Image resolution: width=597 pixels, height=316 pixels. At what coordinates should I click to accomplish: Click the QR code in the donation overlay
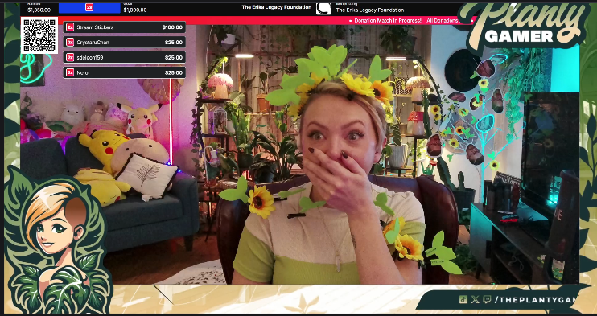coord(39,35)
